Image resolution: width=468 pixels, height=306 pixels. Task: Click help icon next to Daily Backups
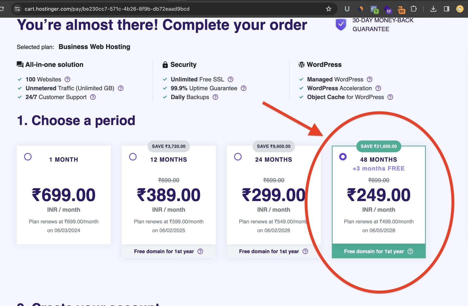215,97
